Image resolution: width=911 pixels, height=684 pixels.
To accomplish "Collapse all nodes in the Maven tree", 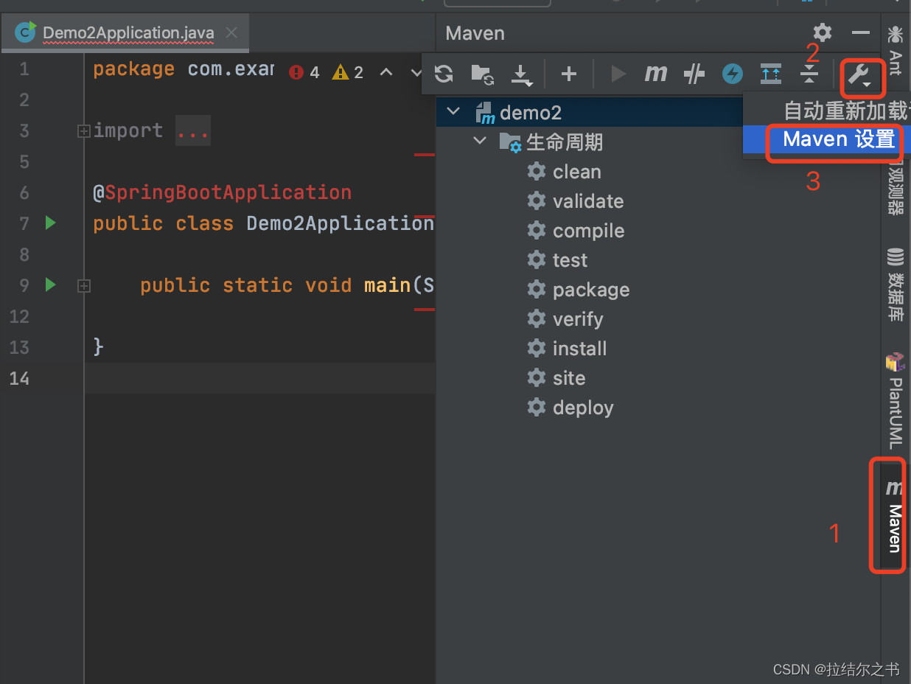I will click(x=809, y=74).
